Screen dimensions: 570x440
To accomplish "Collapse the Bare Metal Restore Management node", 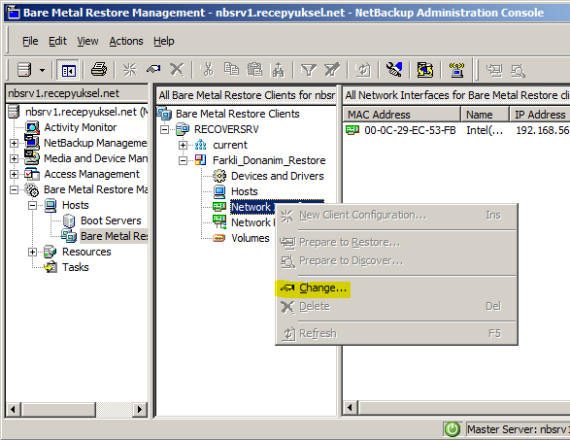I will [x=14, y=189].
